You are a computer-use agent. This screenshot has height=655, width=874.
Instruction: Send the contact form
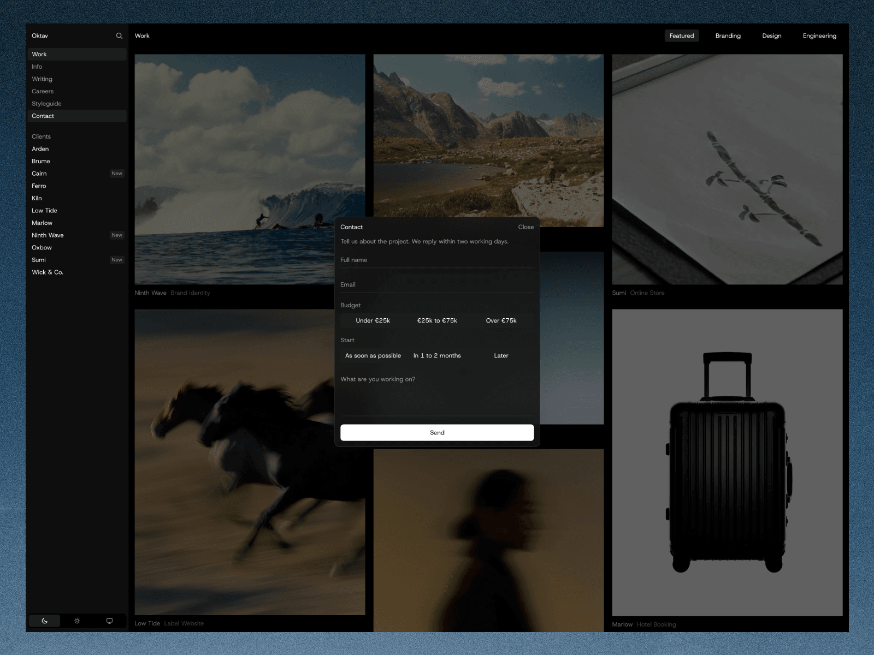point(437,432)
